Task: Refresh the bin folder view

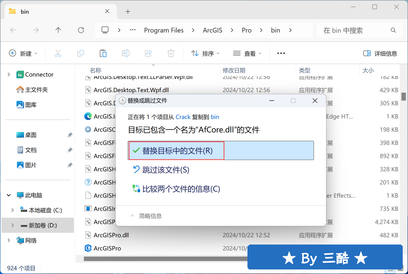Action: point(81,30)
